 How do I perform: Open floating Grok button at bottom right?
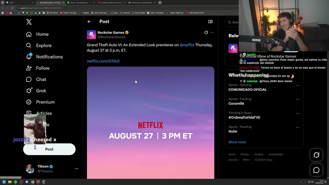coord(316,155)
